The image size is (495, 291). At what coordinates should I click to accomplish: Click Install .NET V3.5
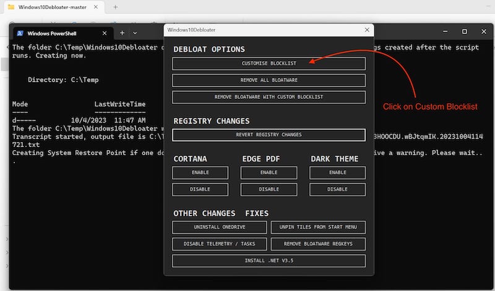coord(269,261)
